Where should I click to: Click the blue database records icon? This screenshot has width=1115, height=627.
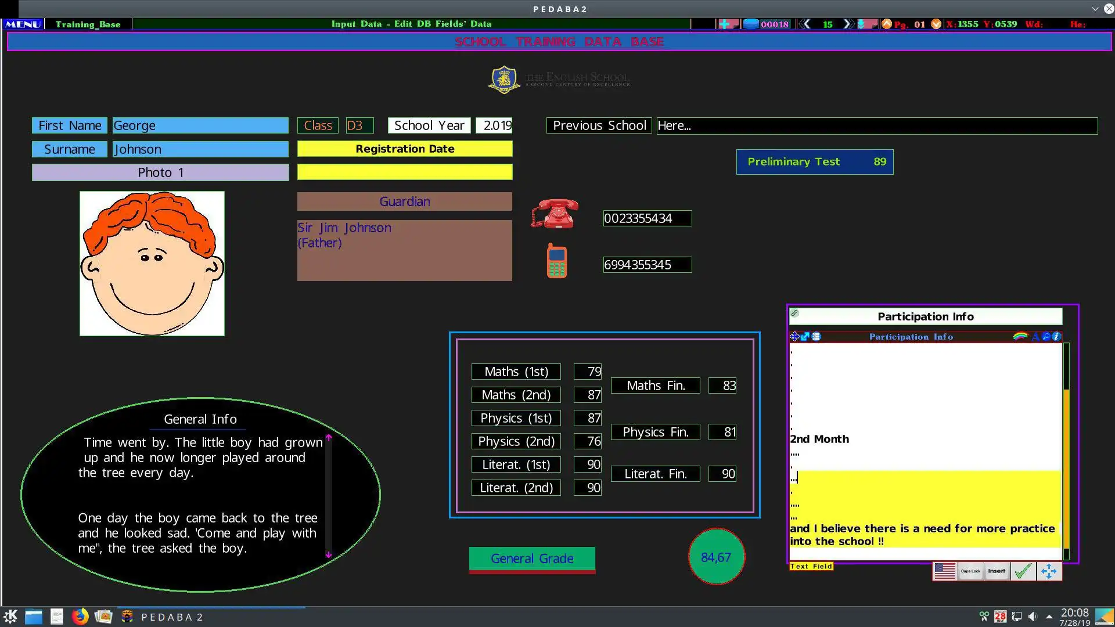[x=751, y=24]
